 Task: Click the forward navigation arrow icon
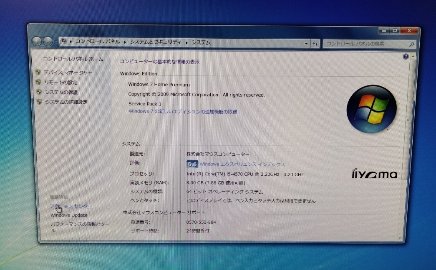click(x=48, y=41)
